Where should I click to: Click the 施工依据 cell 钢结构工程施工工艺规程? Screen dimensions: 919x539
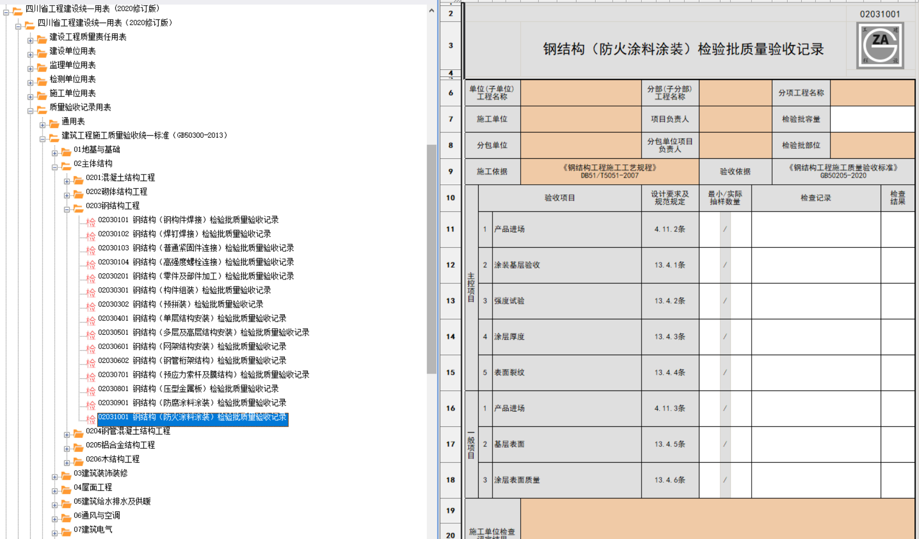tap(609, 171)
